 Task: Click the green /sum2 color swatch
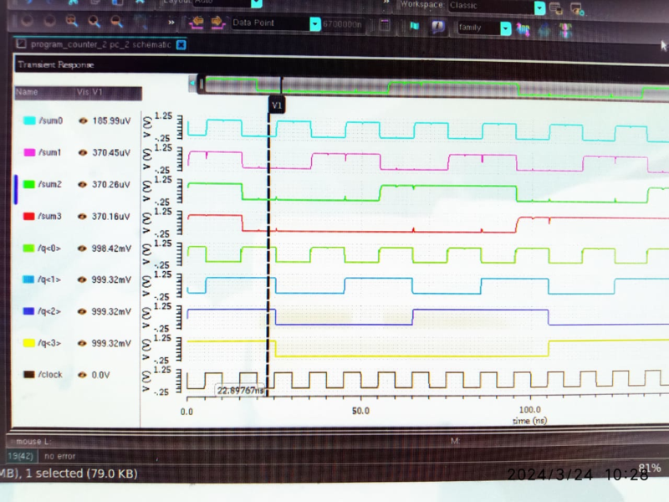(29, 184)
